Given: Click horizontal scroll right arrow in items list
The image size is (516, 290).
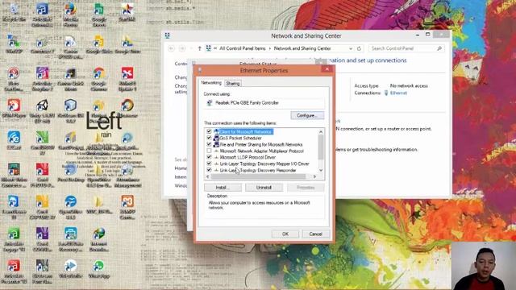Looking at the screenshot, I should tap(315, 176).
